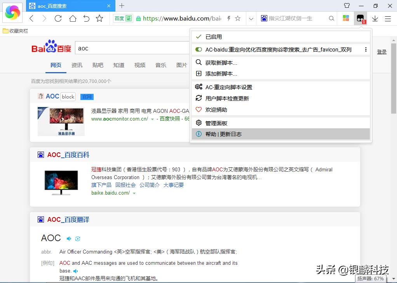Play AOC pronunciation with the speaker icon
The height and width of the screenshot is (283, 397).
(69, 238)
